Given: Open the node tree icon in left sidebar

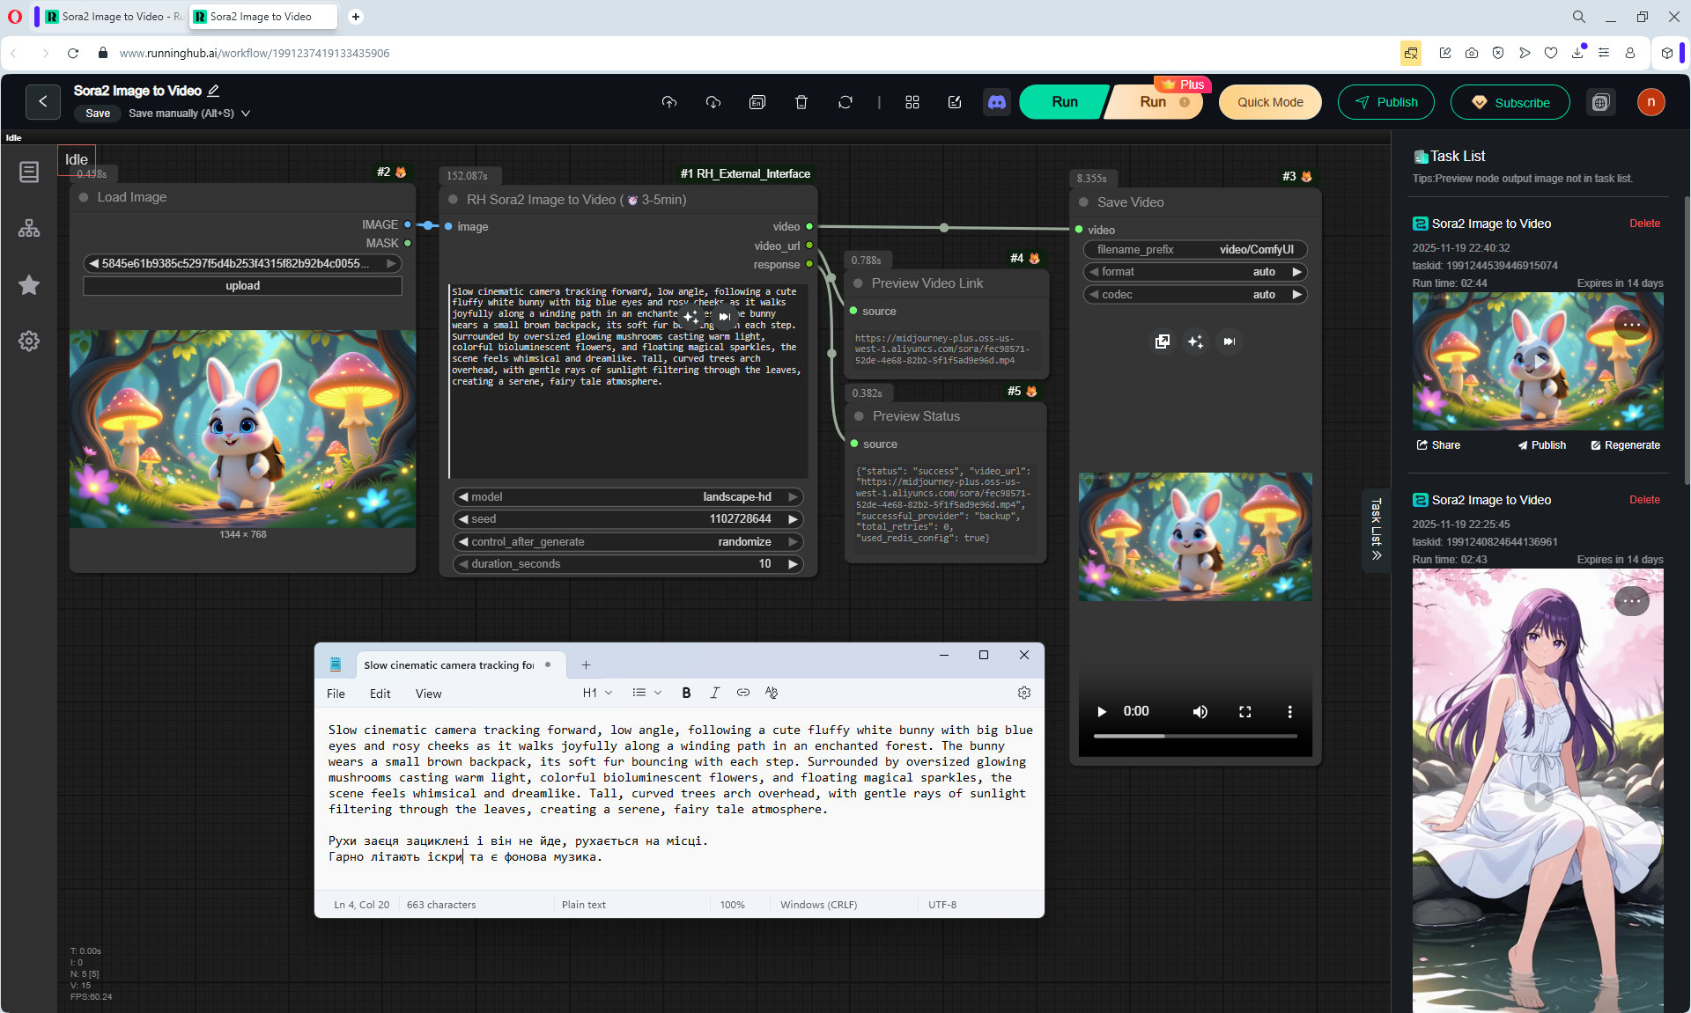Looking at the screenshot, I should [29, 229].
